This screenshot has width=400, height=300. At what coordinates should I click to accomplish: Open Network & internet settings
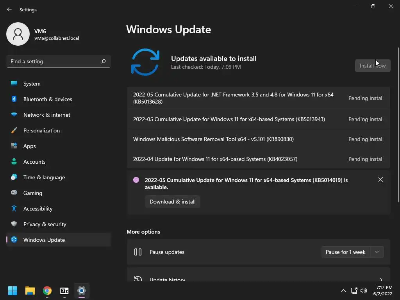pos(59,114)
